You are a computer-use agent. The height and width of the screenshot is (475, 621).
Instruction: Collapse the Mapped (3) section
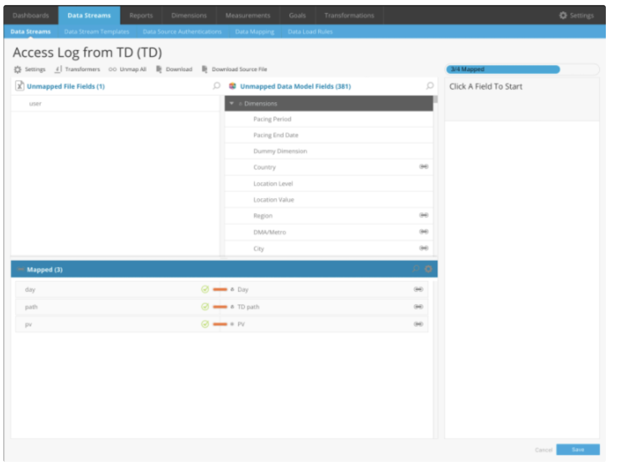coord(20,269)
